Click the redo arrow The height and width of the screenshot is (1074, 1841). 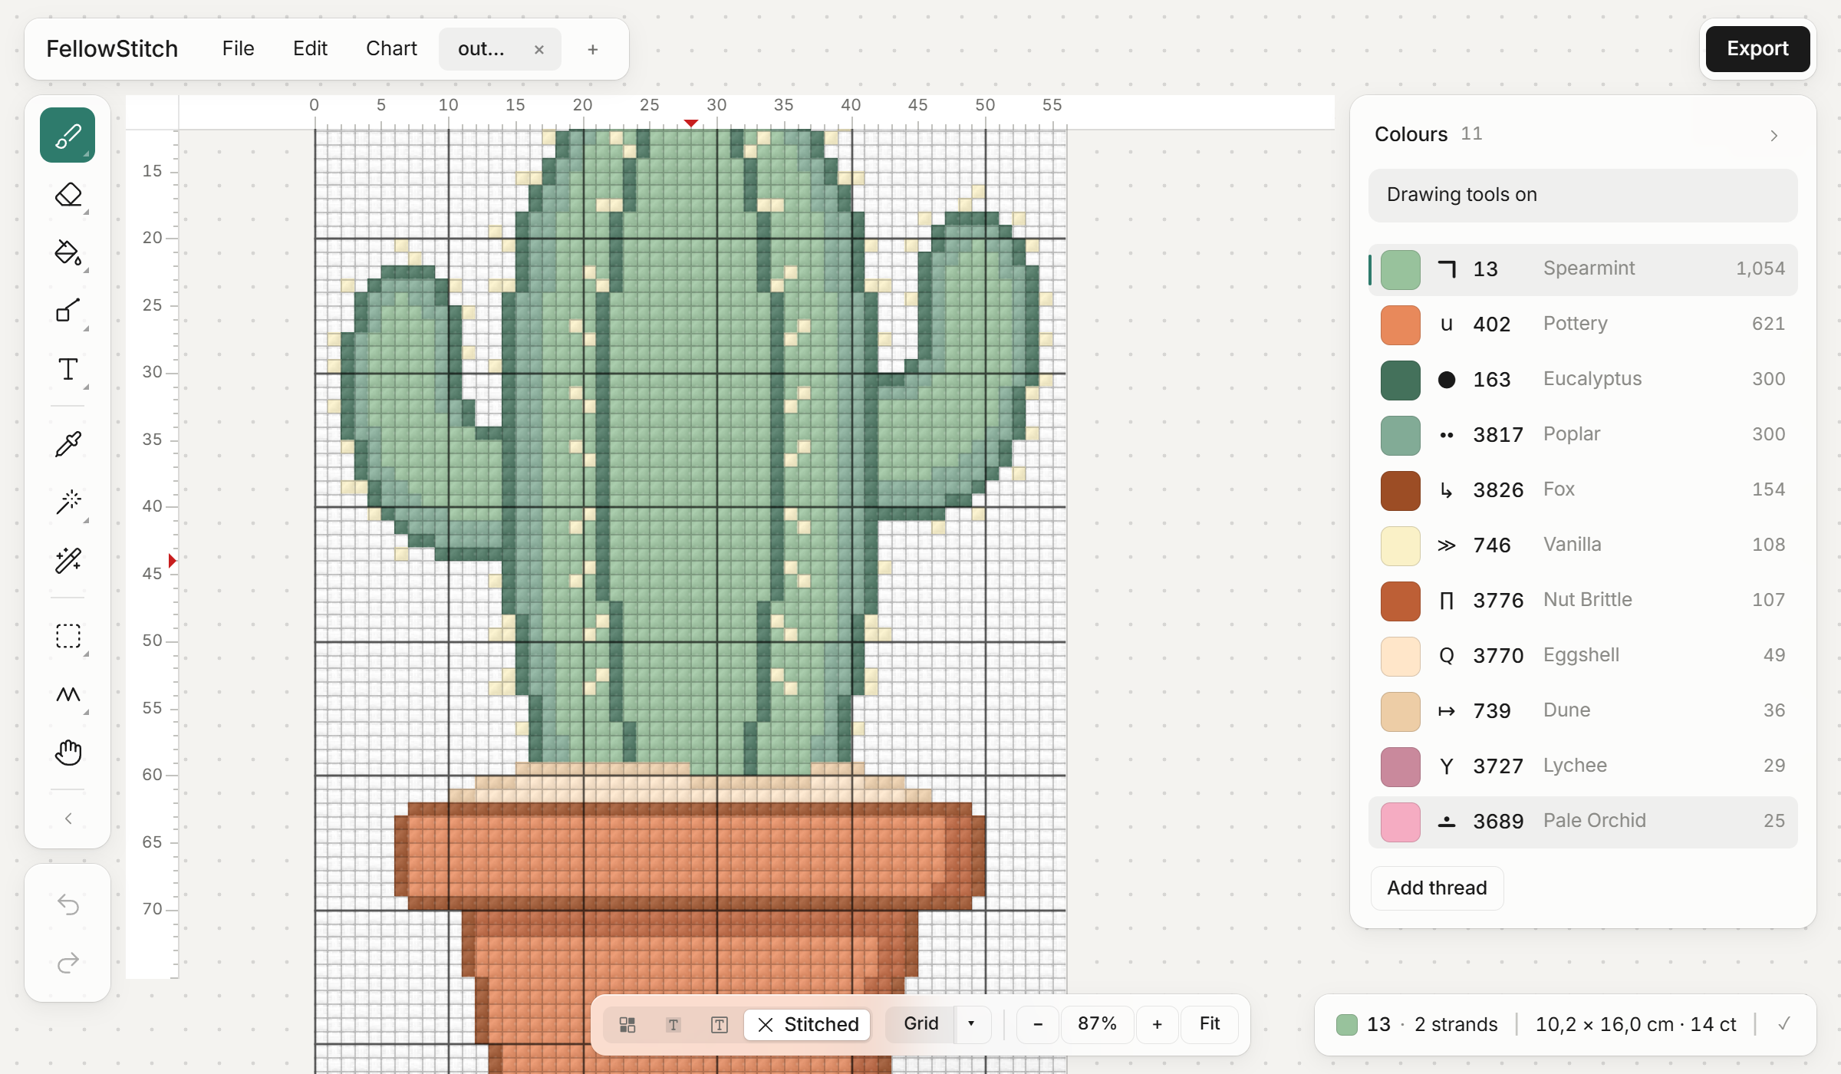pyautogui.click(x=68, y=963)
